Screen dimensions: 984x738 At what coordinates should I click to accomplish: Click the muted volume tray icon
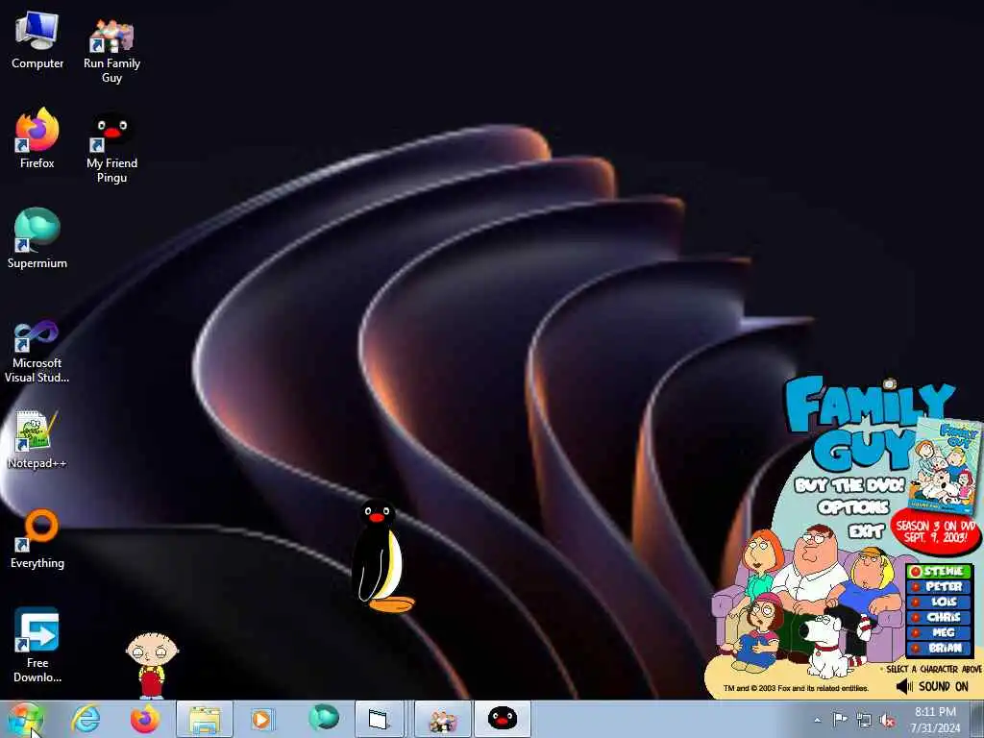[x=887, y=721]
